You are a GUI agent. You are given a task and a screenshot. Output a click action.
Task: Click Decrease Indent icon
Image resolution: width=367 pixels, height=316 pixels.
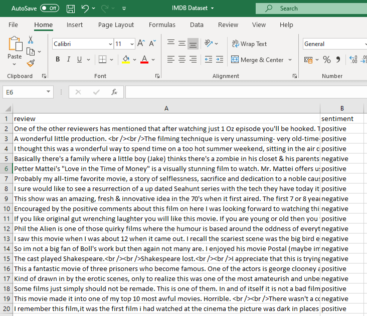pos(208,59)
